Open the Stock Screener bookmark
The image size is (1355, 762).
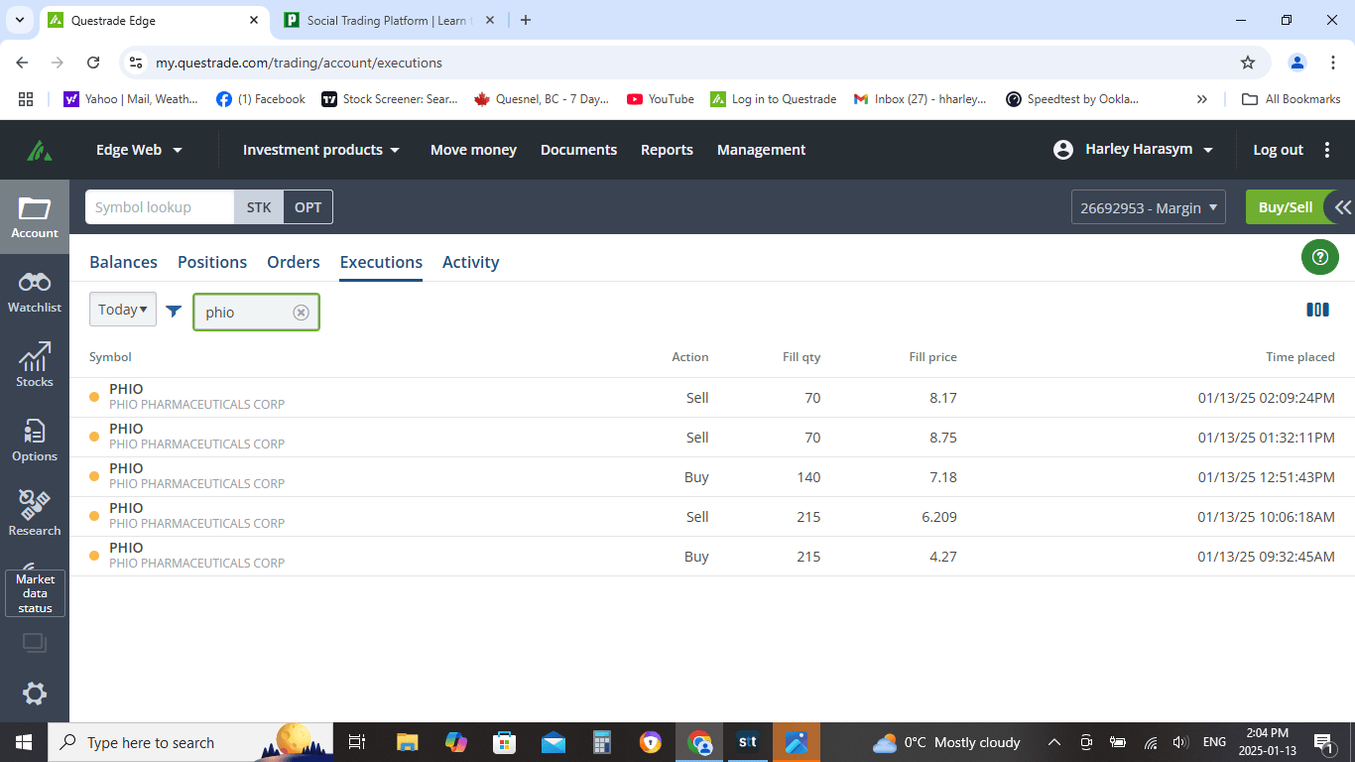click(390, 99)
